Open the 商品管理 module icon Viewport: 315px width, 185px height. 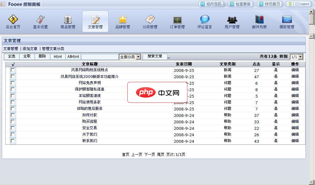point(68,21)
